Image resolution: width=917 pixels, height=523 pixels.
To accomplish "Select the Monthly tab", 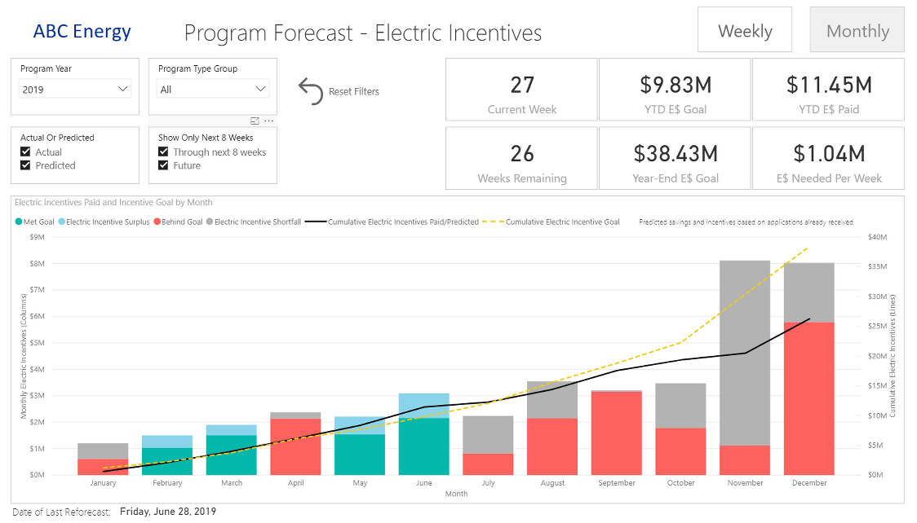I will 857,29.
